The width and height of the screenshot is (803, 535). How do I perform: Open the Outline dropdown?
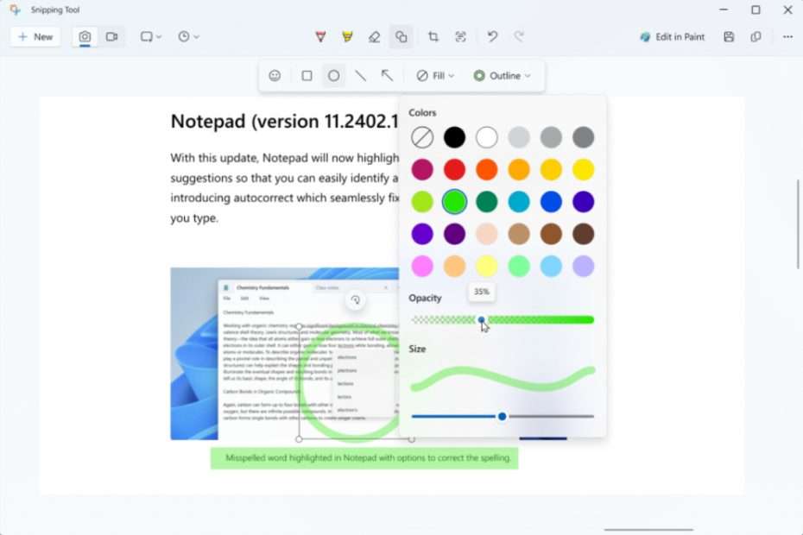(503, 75)
